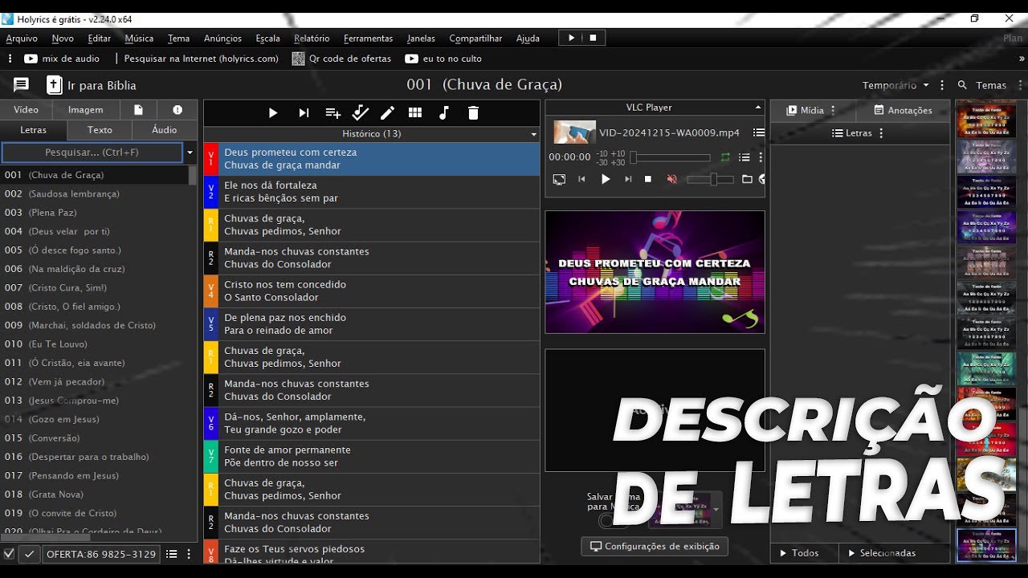Screen dimensions: 1028x578
Task: Click the menu bar play button
Action: [572, 38]
